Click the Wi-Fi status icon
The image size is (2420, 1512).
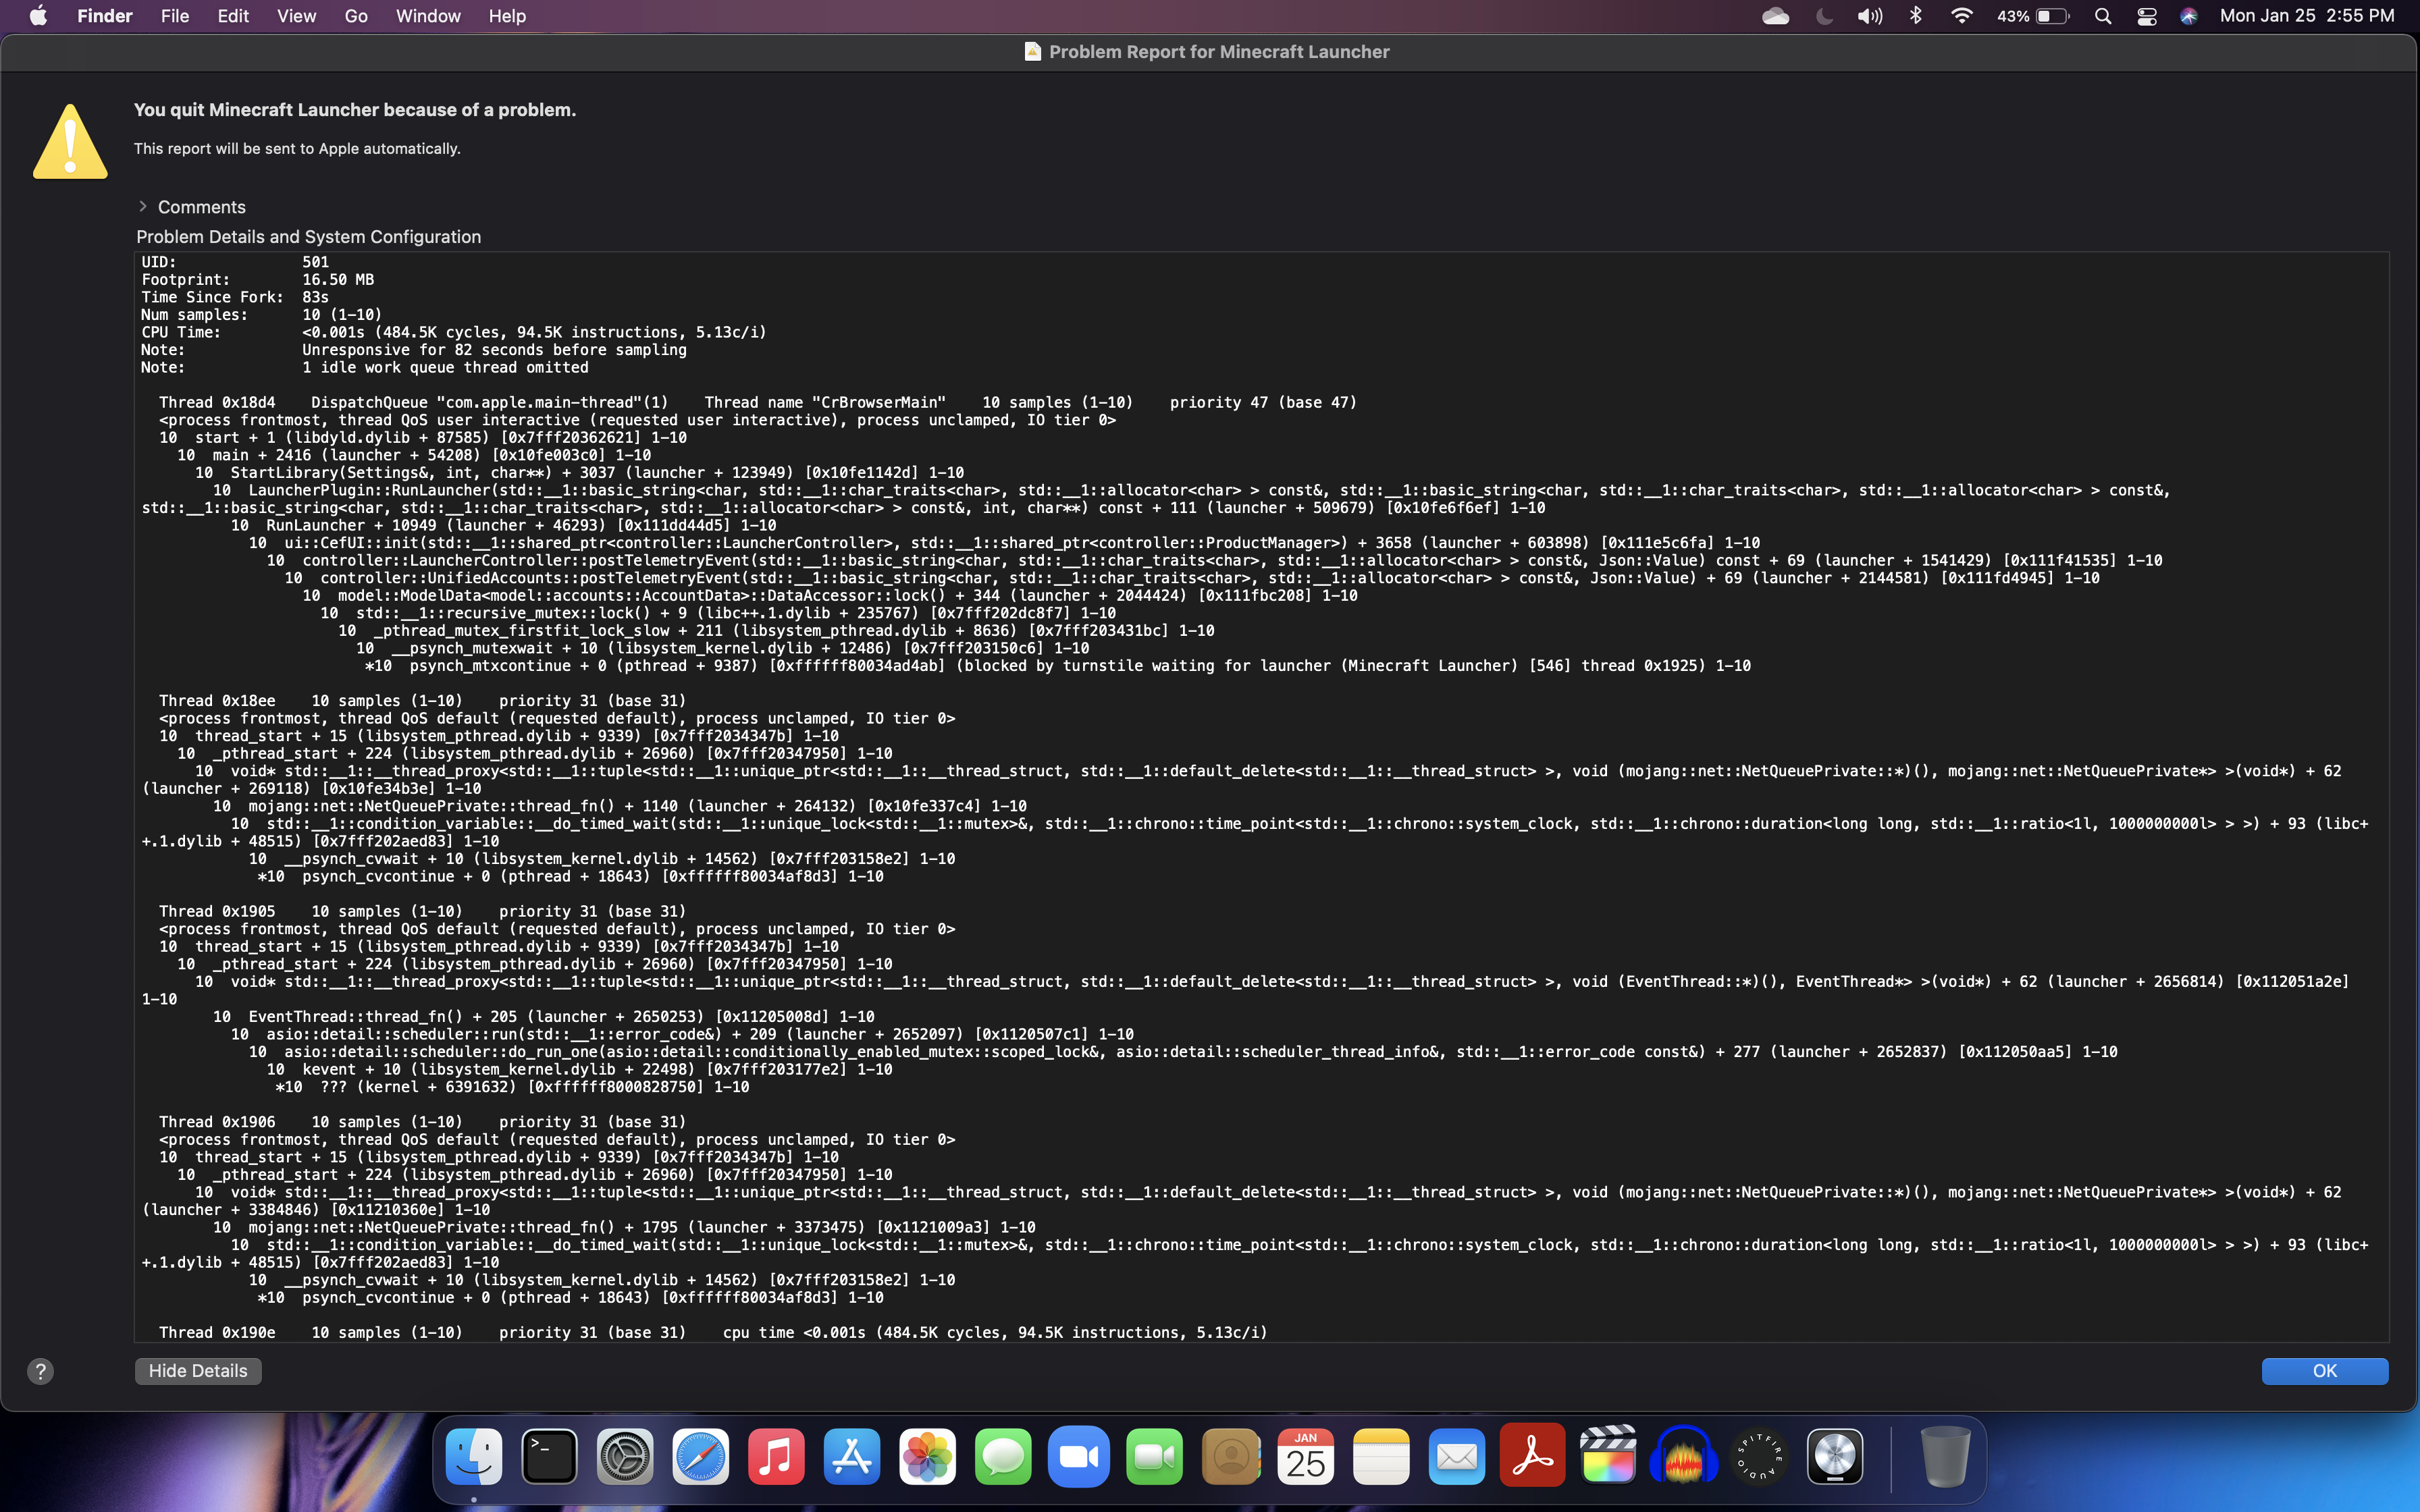(x=1961, y=16)
